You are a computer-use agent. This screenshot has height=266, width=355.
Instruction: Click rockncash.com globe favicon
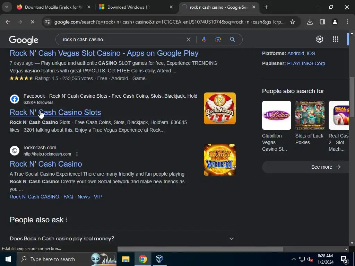(15, 151)
